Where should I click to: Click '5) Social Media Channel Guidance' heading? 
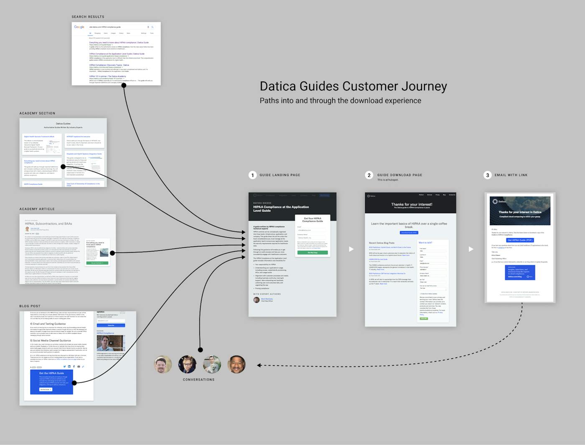51,341
